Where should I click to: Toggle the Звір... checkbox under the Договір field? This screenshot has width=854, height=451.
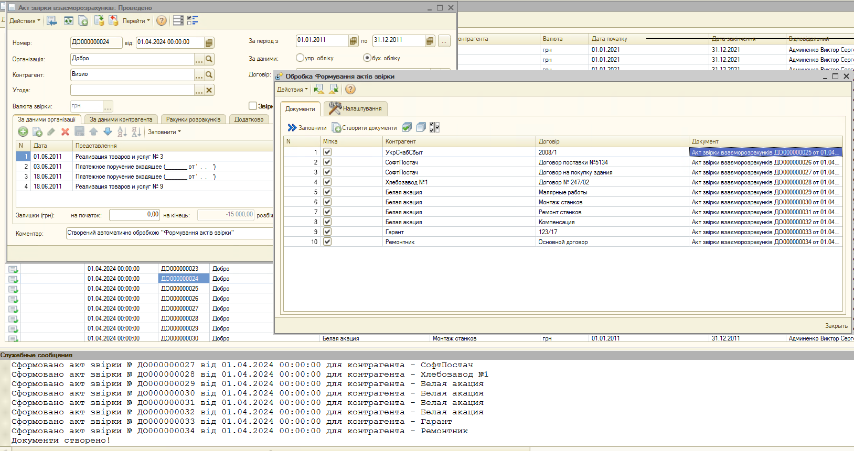coord(253,106)
